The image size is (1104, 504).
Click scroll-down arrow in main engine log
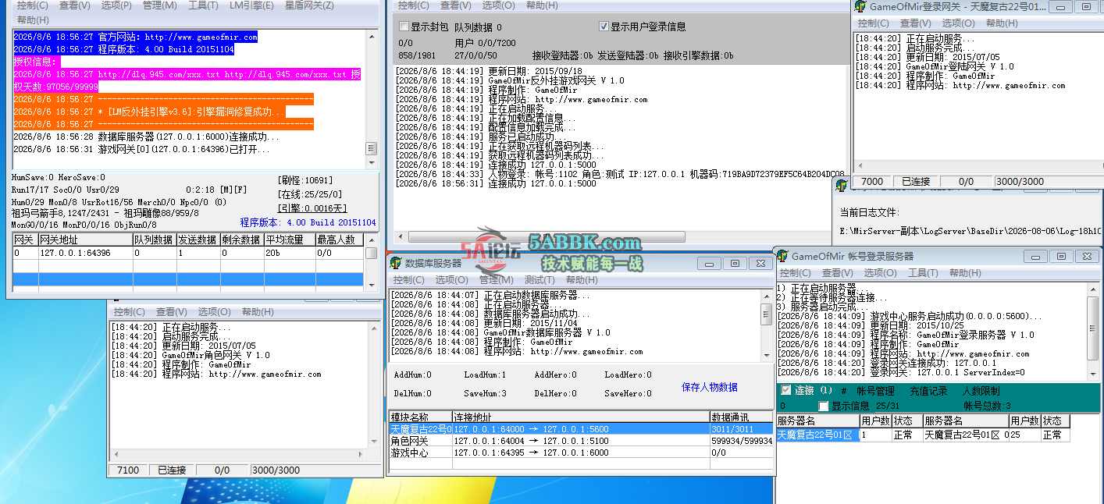coord(372,161)
